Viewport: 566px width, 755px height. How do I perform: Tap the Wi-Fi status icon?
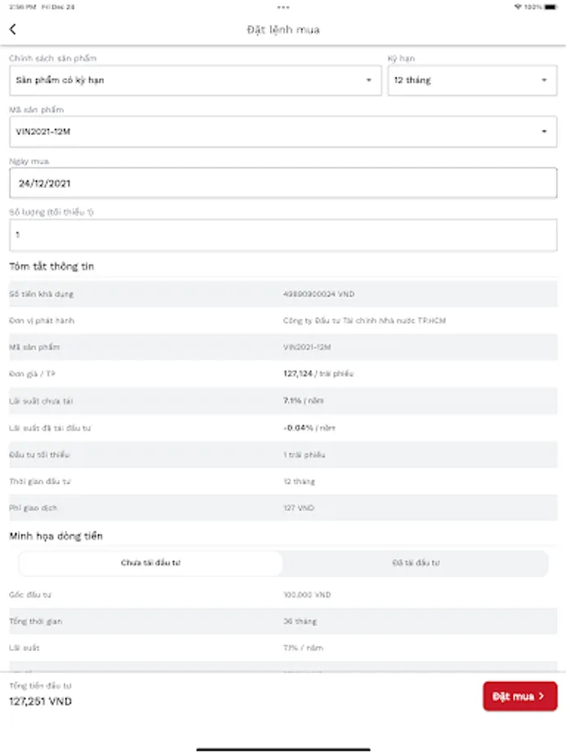pyautogui.click(x=518, y=7)
